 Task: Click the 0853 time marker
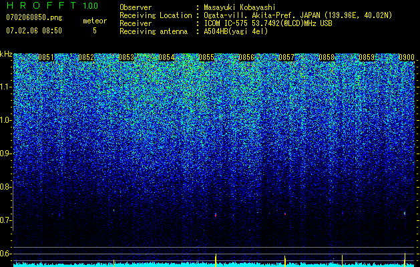[x=126, y=57]
